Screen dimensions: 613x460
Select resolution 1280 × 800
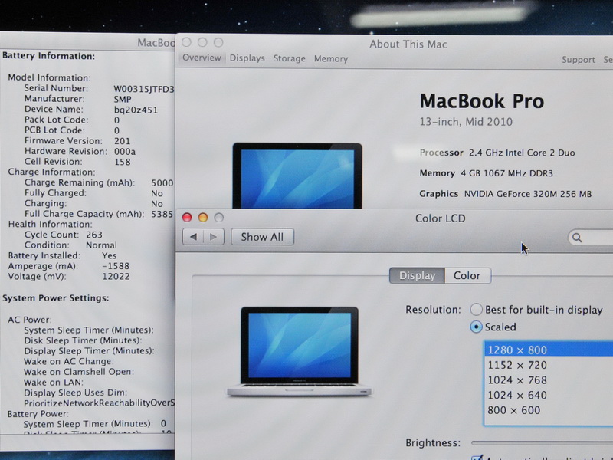(x=549, y=350)
